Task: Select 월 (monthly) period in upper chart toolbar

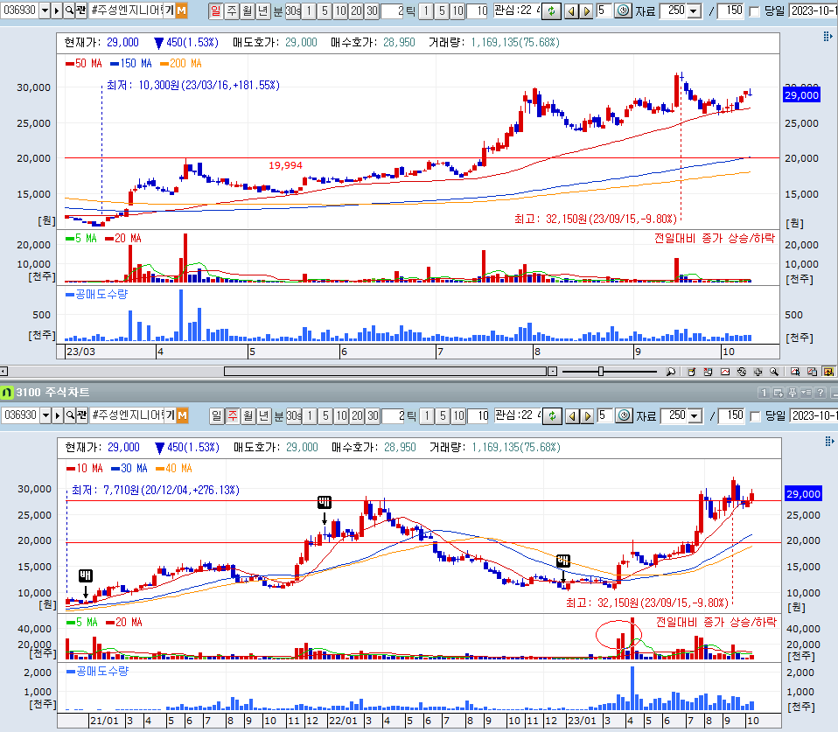Action: (x=247, y=10)
